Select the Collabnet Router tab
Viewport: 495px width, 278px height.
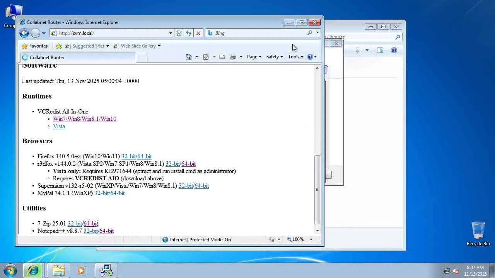[78, 58]
